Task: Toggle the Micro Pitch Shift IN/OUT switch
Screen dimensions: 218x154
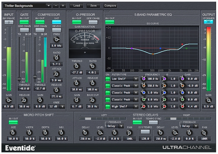Action: coord(13,122)
